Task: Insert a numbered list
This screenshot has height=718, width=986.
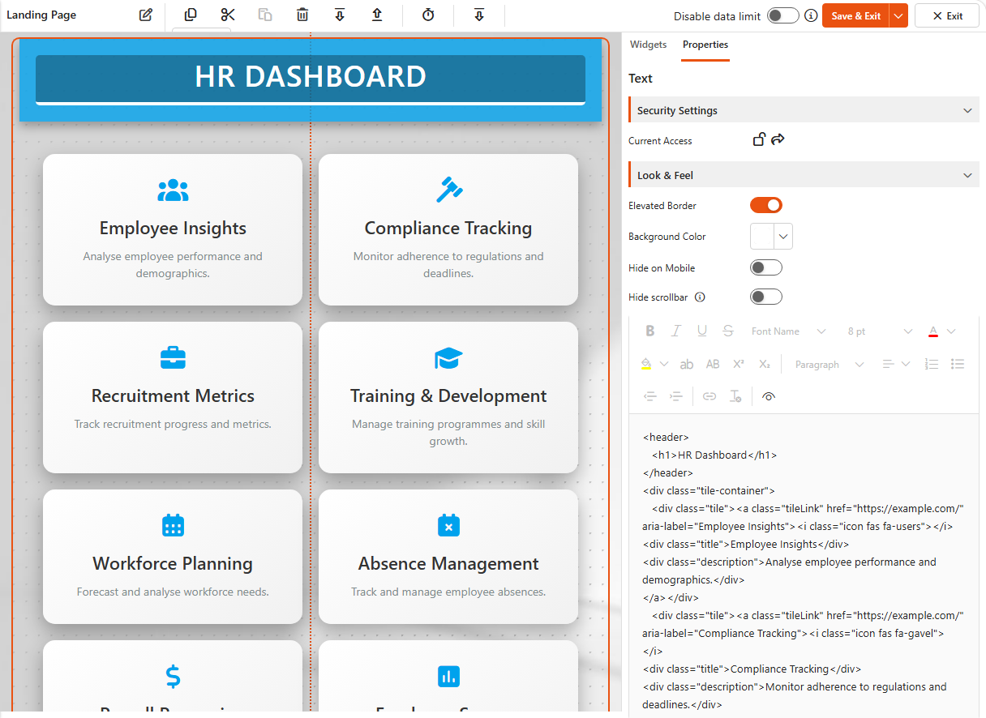Action: (932, 364)
